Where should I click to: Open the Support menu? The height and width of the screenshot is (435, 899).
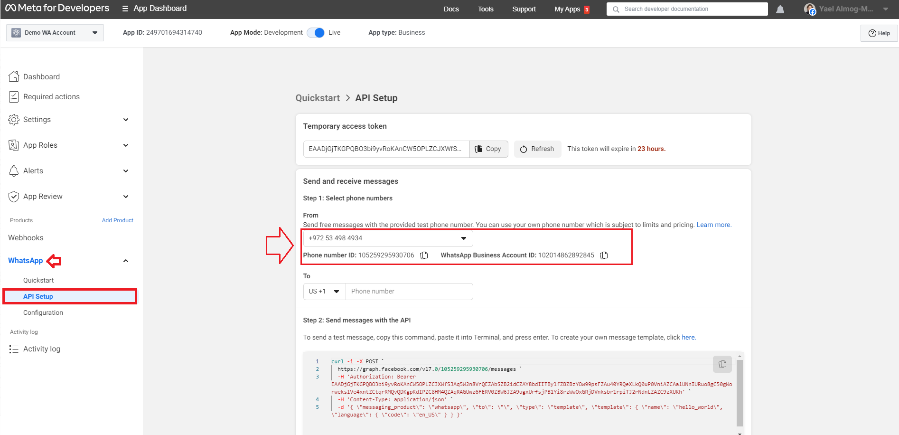[524, 9]
